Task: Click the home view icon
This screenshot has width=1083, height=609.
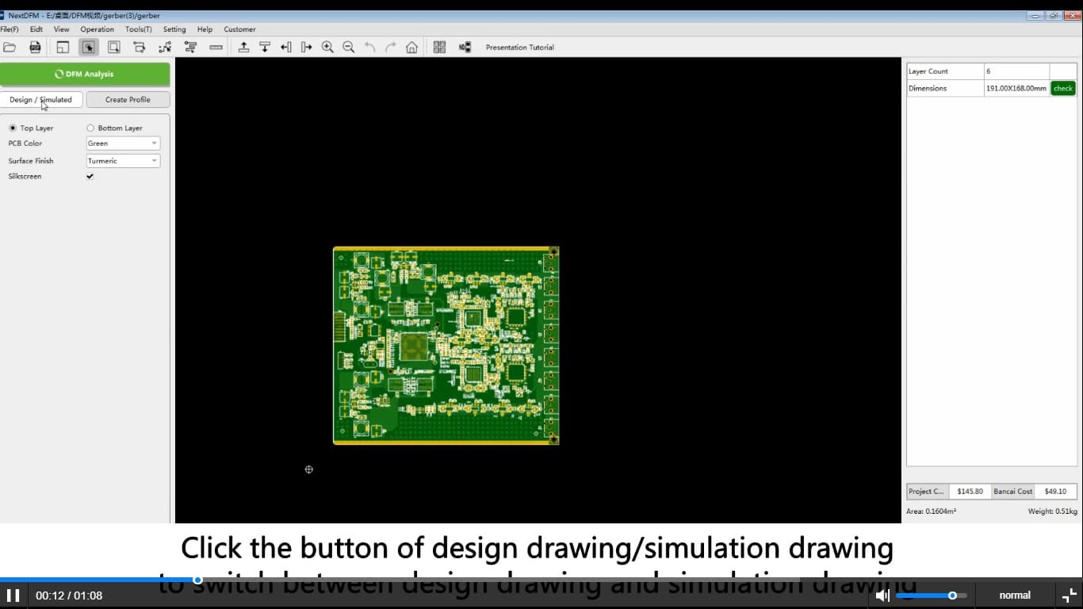Action: [411, 48]
